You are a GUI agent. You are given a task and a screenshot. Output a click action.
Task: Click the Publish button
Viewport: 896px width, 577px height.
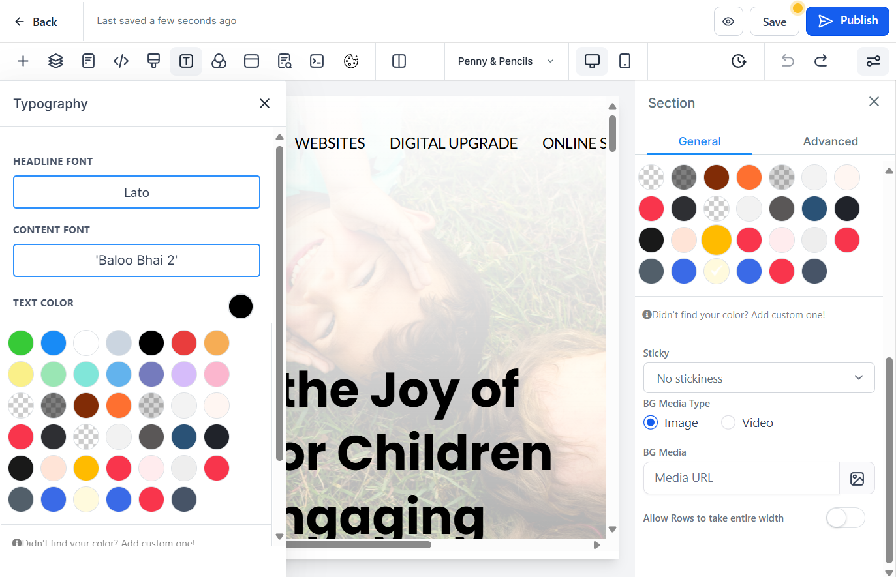(848, 21)
